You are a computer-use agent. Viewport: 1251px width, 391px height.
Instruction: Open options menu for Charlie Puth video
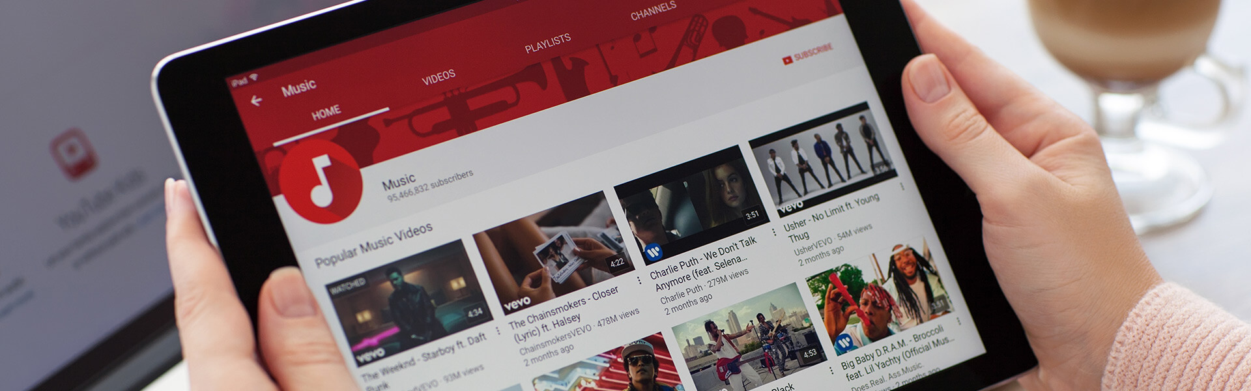coord(774,231)
